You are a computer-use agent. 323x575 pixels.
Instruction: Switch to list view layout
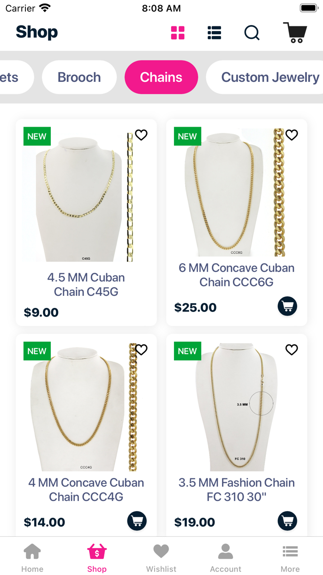point(214,32)
